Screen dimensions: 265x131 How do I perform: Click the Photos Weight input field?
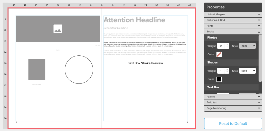tap(221, 46)
